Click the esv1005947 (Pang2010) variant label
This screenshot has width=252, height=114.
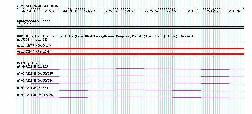[35, 51]
